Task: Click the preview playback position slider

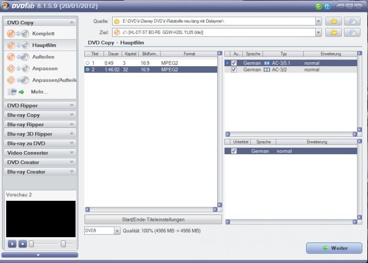Action: pos(31,244)
